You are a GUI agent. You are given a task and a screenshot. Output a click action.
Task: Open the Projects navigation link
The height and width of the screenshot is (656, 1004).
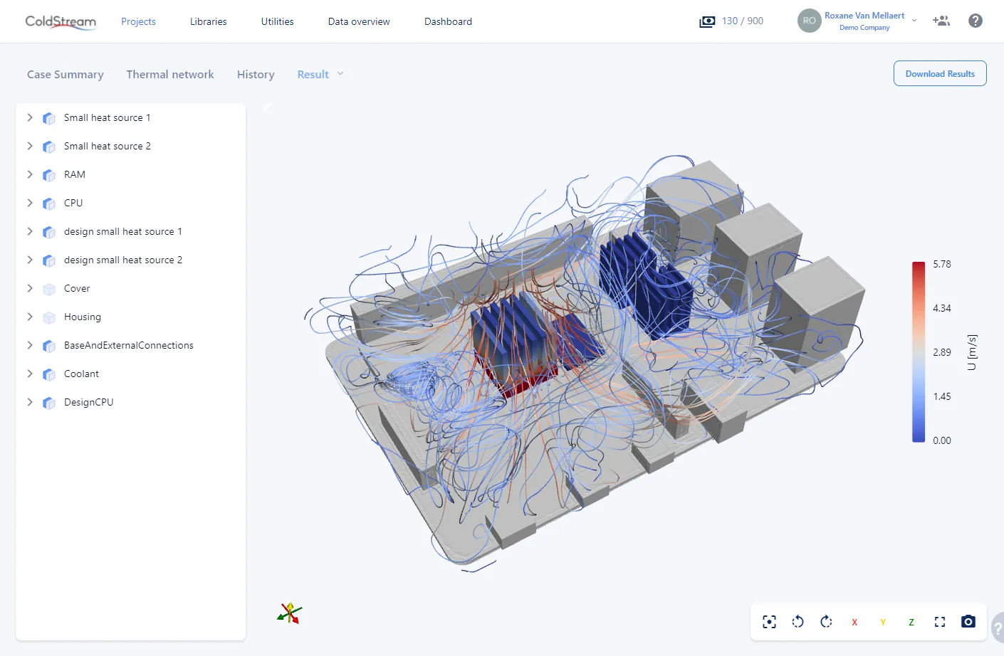(138, 21)
